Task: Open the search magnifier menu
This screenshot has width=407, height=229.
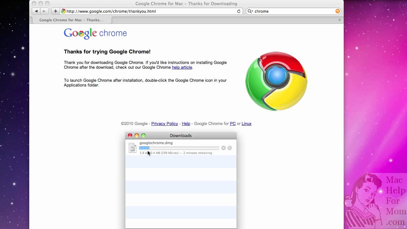Action: (250, 11)
